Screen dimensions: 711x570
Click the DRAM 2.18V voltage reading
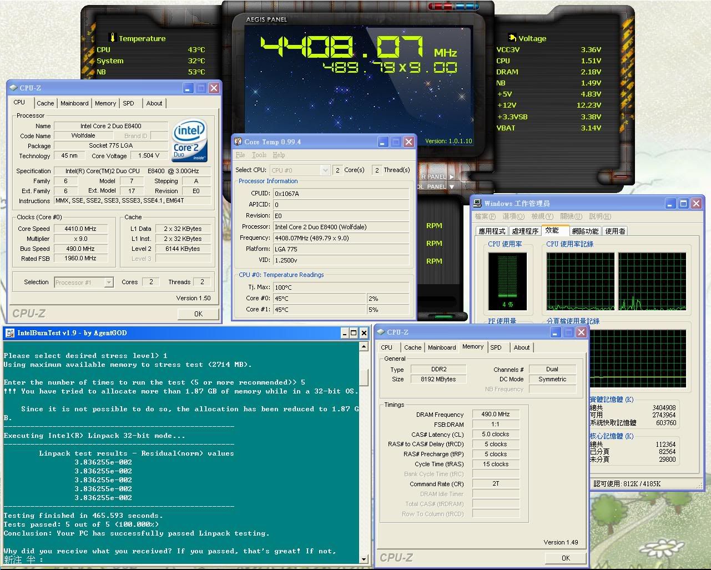(591, 72)
